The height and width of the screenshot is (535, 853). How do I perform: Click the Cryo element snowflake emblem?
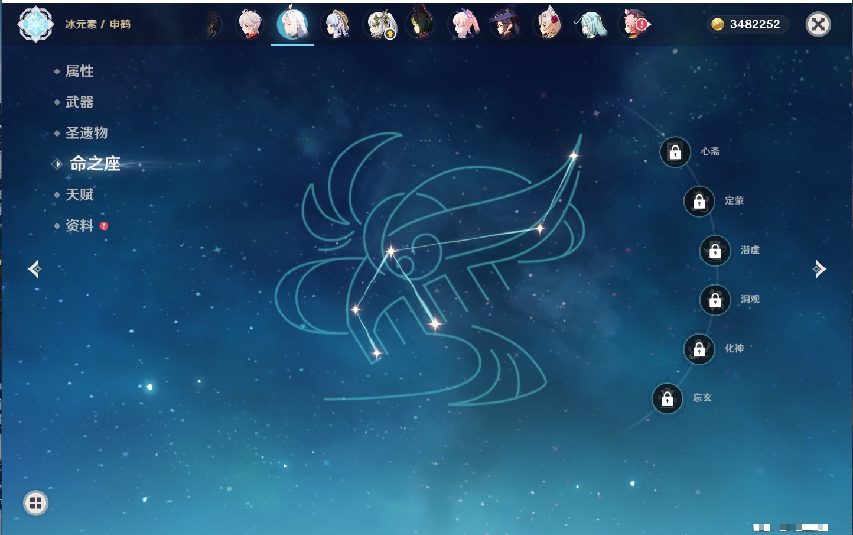35,24
